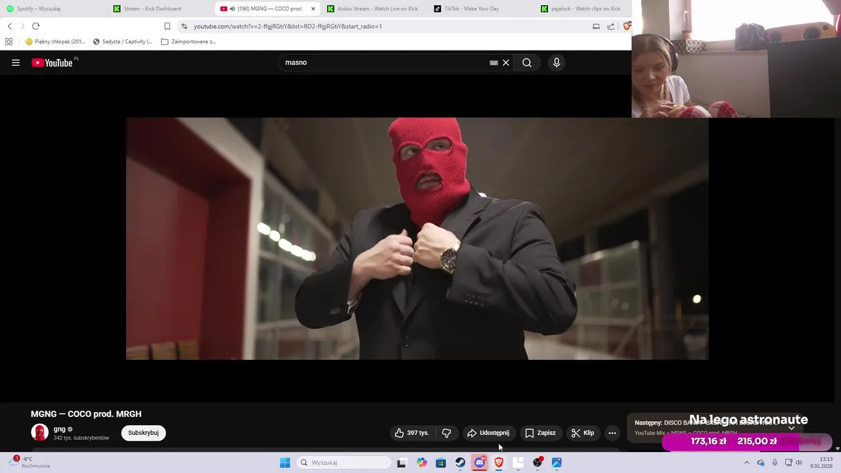Open more actions three-dot menu
The image size is (841, 473).
coord(612,433)
